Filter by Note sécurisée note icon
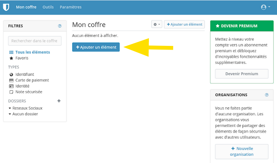 pos(11,92)
